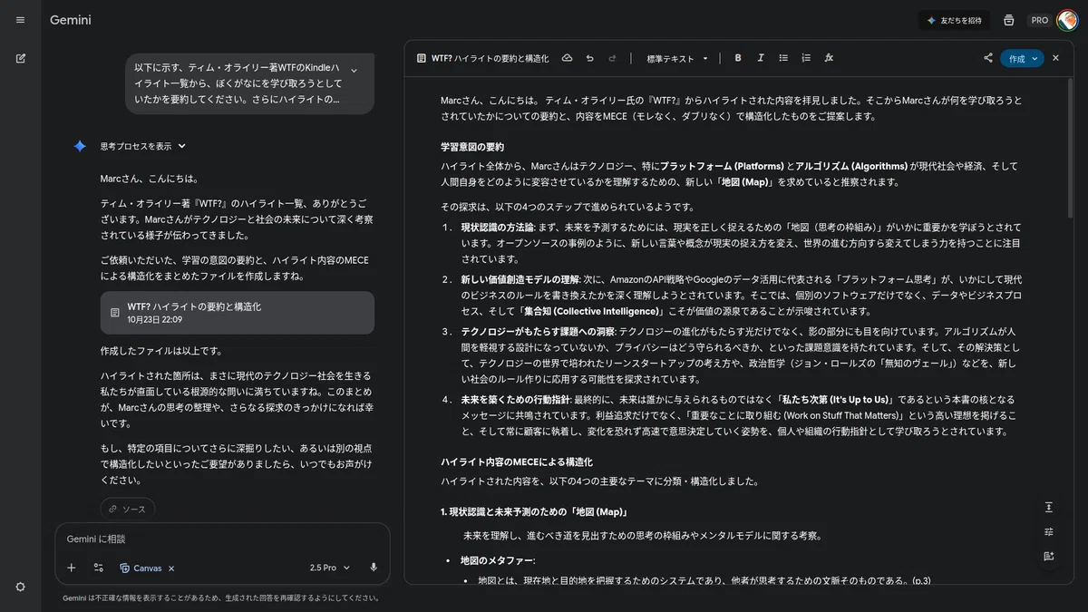Undo the last canvas edit

(589, 58)
